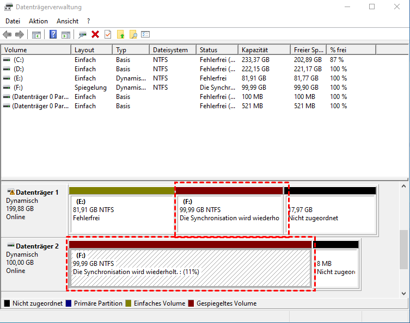Image resolution: width=410 pixels, height=323 pixels.
Task: Sort by the Layout column header
Action: 92,50
